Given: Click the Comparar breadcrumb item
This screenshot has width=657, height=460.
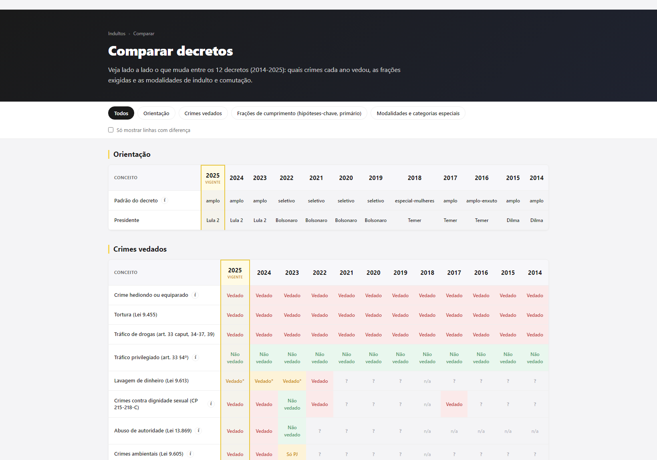Looking at the screenshot, I should coord(144,34).
